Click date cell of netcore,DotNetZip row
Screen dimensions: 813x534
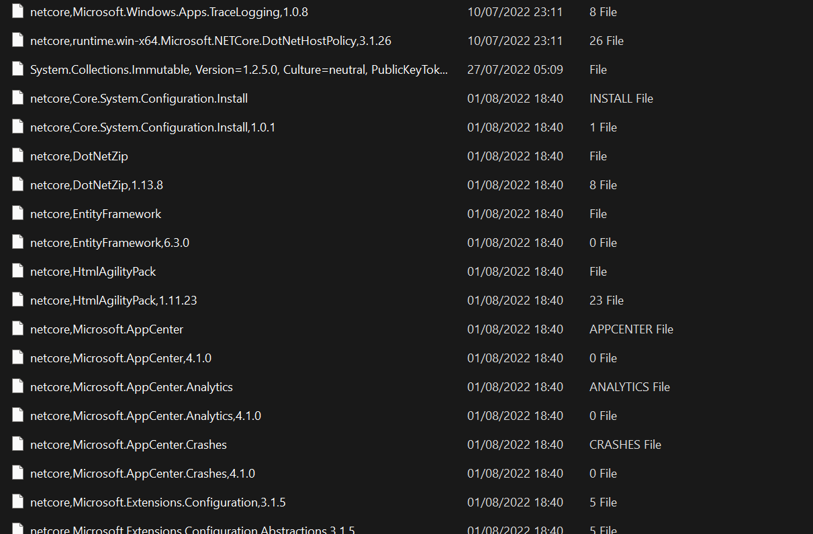pos(516,156)
